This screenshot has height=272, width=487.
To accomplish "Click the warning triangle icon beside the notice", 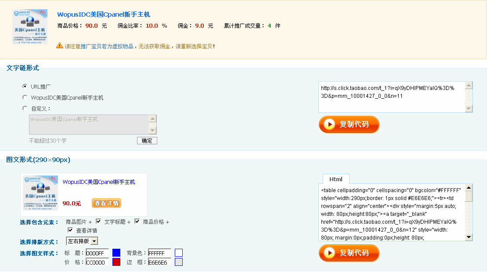I will coord(60,46).
